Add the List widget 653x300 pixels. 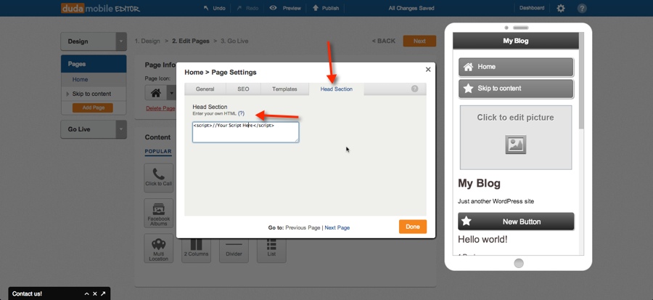(271, 248)
